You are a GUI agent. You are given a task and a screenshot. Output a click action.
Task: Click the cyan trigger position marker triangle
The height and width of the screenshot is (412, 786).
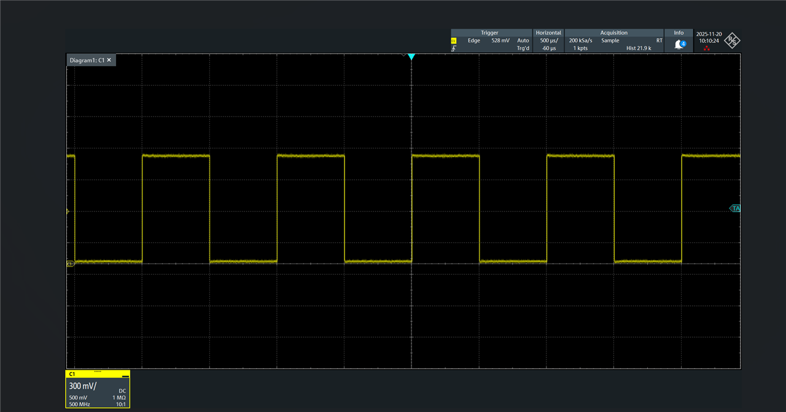[411, 57]
